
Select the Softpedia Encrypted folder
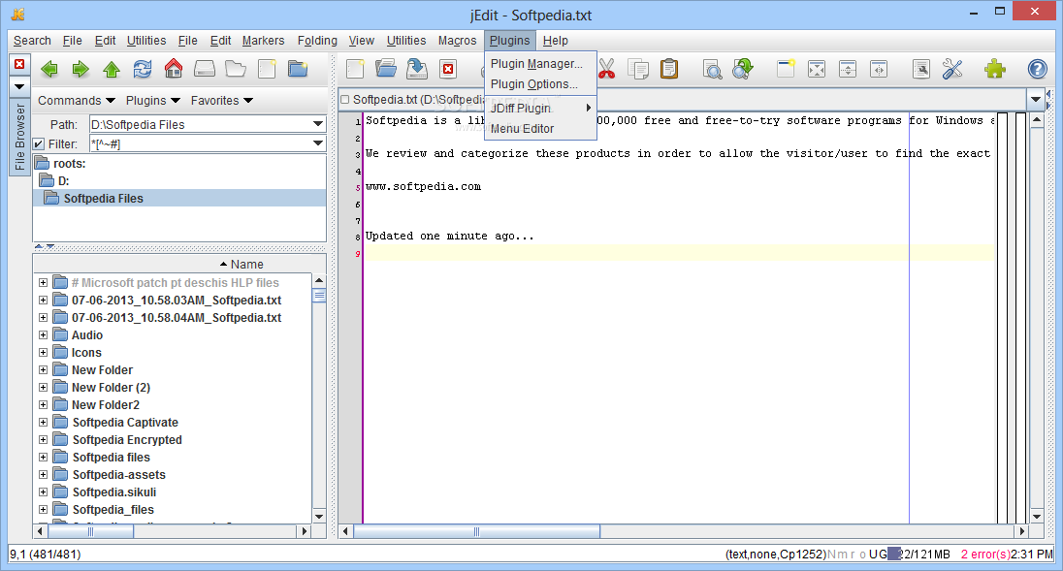[x=127, y=439]
